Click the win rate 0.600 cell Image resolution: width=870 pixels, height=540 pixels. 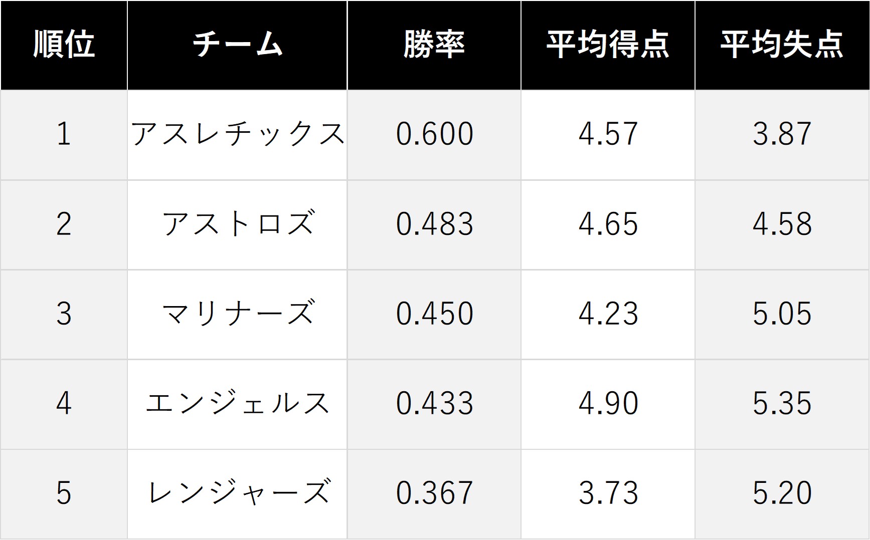434,135
